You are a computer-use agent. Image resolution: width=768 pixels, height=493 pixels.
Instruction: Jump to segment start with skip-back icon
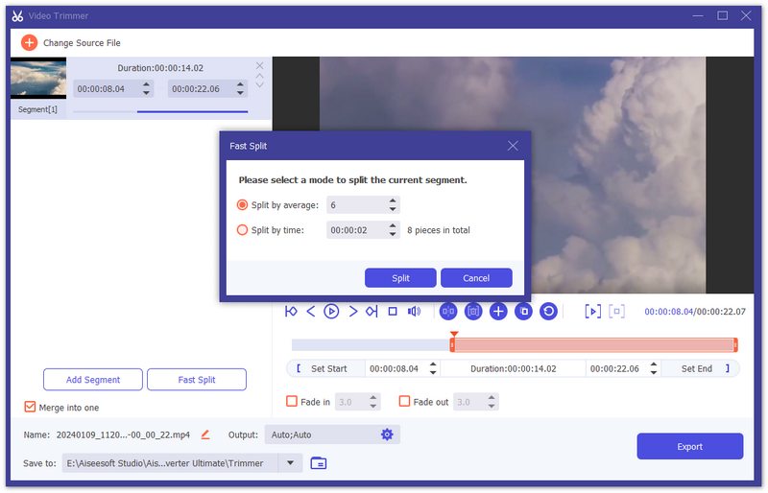click(x=291, y=311)
